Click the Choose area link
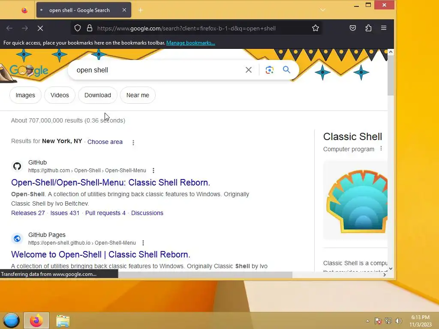 [105, 142]
